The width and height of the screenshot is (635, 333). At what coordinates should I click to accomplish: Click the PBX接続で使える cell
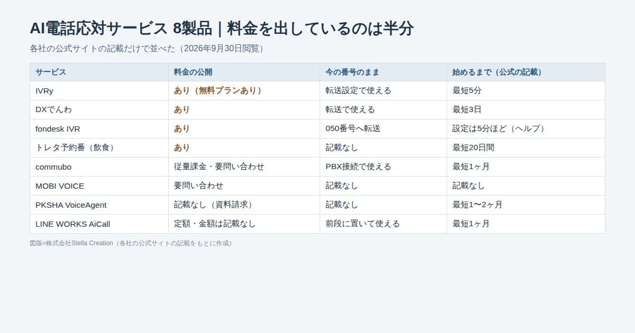pyautogui.click(x=383, y=166)
